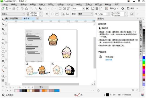Click the Import icon in toolbar
Image resolution: width=146 pixels, height=98 pixels.
pyautogui.click(x=60, y=9)
